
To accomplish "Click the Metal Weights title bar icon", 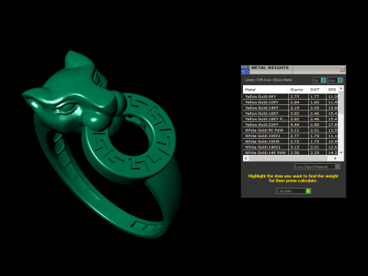I will point(245,70).
